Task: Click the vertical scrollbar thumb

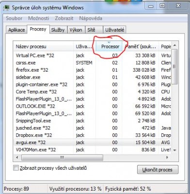Action: [x=174, y=66]
